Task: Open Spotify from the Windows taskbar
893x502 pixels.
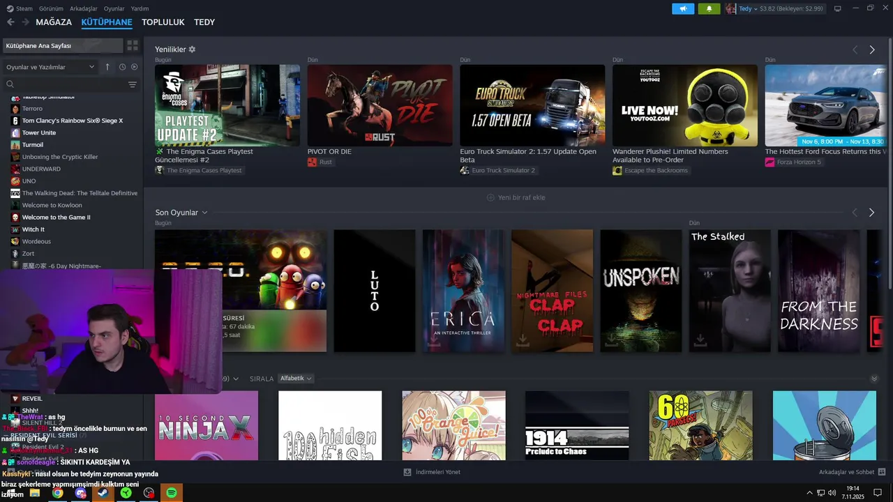Action: [x=172, y=493]
